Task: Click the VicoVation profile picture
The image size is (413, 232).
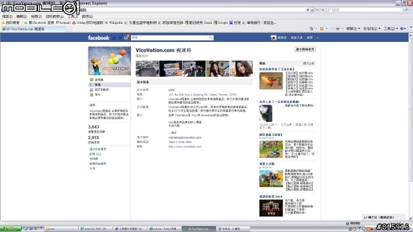Action: (x=109, y=61)
